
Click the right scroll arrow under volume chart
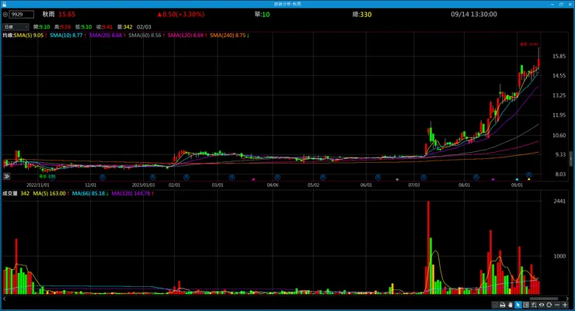click(x=567, y=299)
